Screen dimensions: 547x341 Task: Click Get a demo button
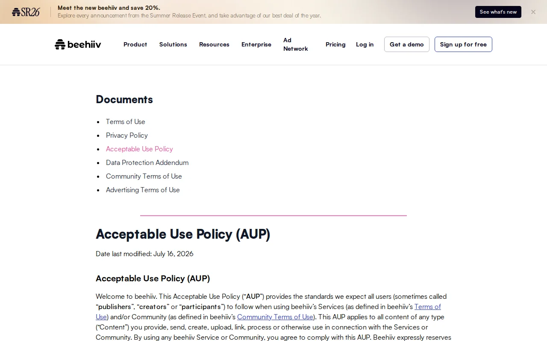[407, 44]
